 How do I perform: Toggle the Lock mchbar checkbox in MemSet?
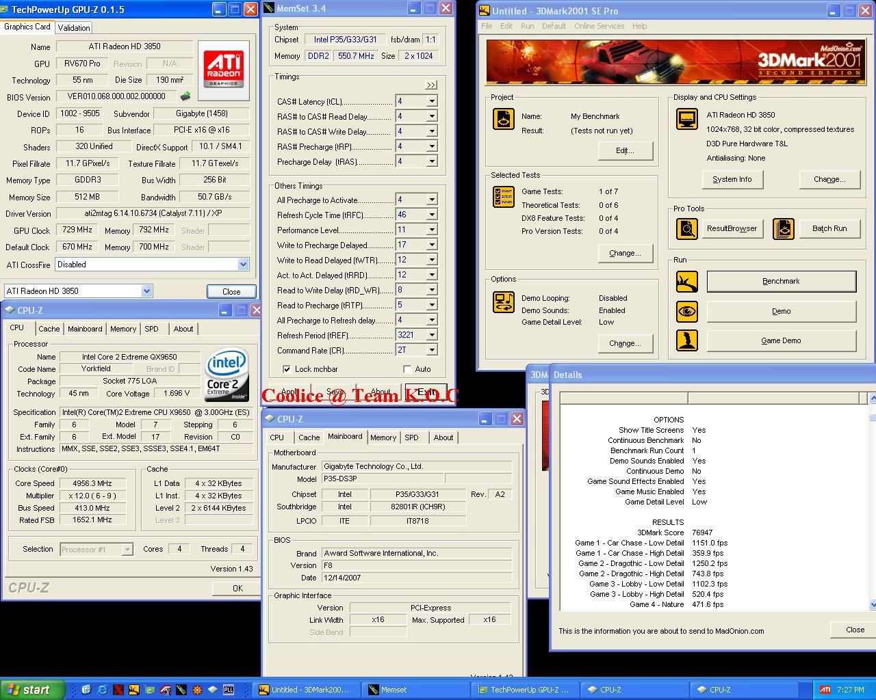coord(287,369)
